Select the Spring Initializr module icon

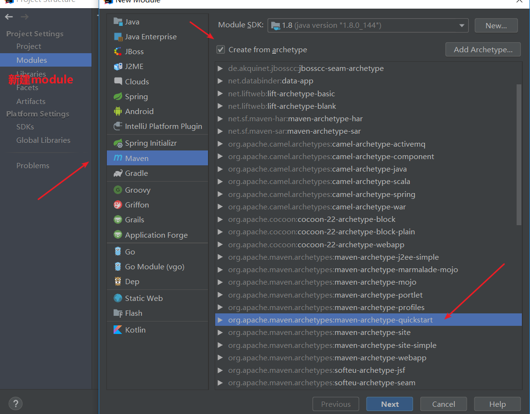[x=118, y=143]
